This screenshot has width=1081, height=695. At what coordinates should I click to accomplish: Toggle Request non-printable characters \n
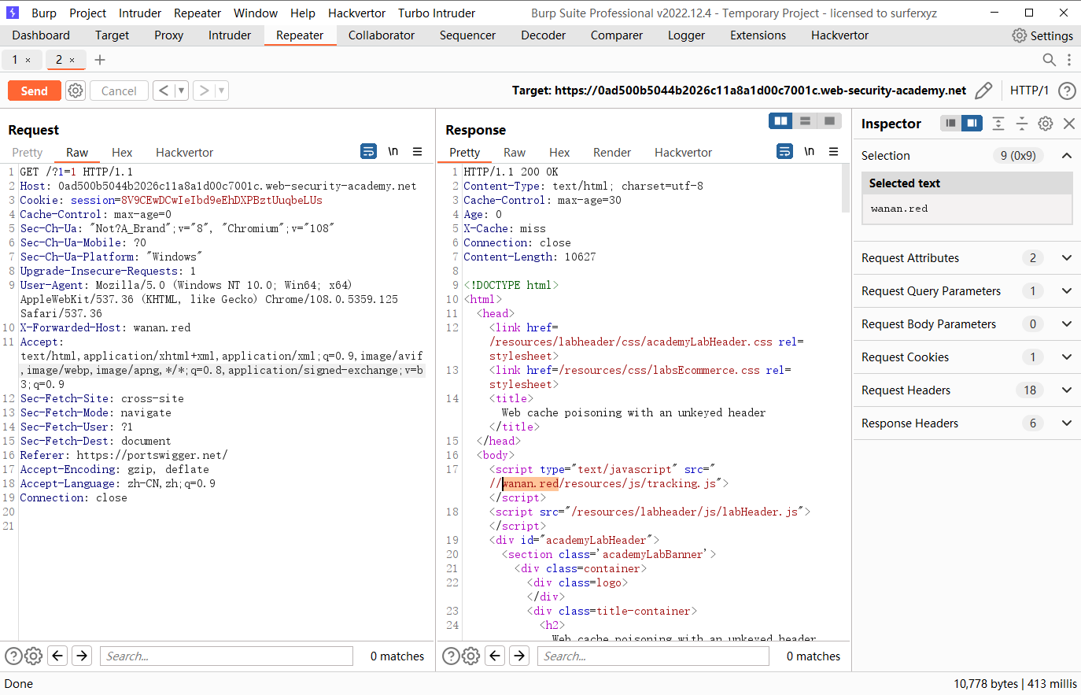click(393, 151)
